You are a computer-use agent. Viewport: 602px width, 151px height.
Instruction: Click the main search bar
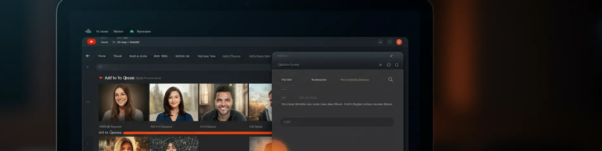pos(184,67)
